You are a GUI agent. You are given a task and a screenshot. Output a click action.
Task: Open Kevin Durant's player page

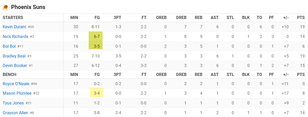[x=14, y=27]
